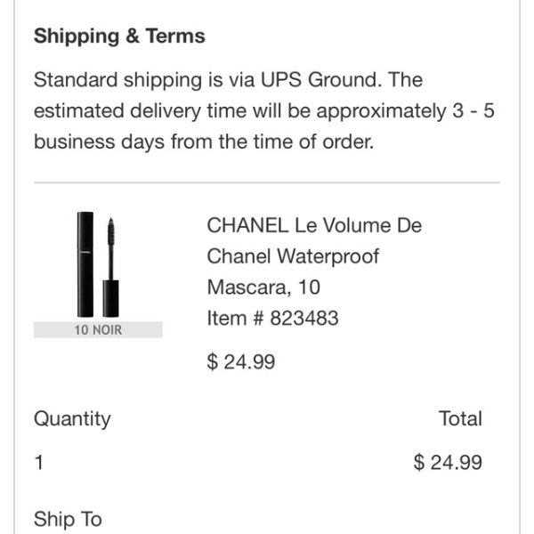The width and height of the screenshot is (534, 534).
Task: Tap the estimated delivery time line
Action: pos(264,111)
